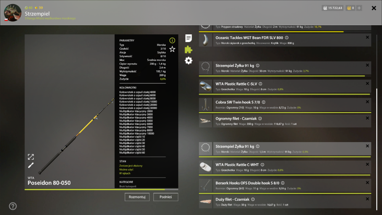This screenshot has height=215, width=382.
Task: Remove WTA Plastic Rattle C-SLV
Action: coord(367,84)
